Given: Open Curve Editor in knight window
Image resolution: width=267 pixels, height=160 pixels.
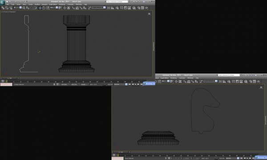Looking at the screenshot, I should click(x=237, y=82).
